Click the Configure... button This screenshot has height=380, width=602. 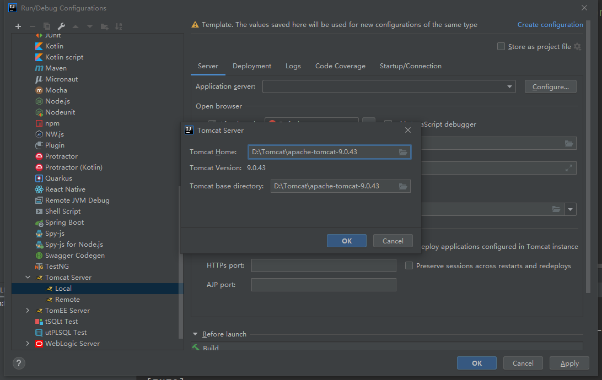pos(551,86)
